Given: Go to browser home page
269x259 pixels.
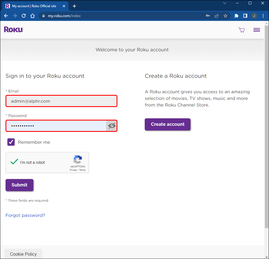Looking at the screenshot, I should (x=33, y=16).
